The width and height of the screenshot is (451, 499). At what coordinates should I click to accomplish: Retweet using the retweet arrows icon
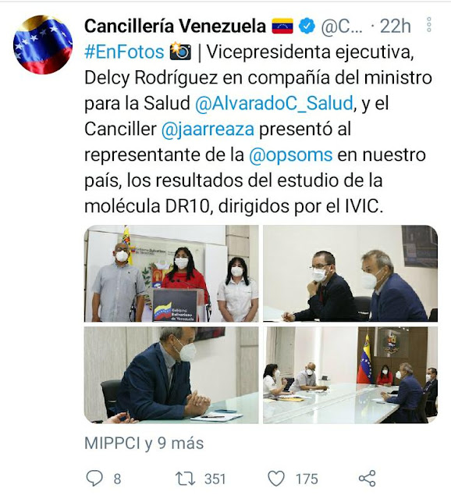185,479
